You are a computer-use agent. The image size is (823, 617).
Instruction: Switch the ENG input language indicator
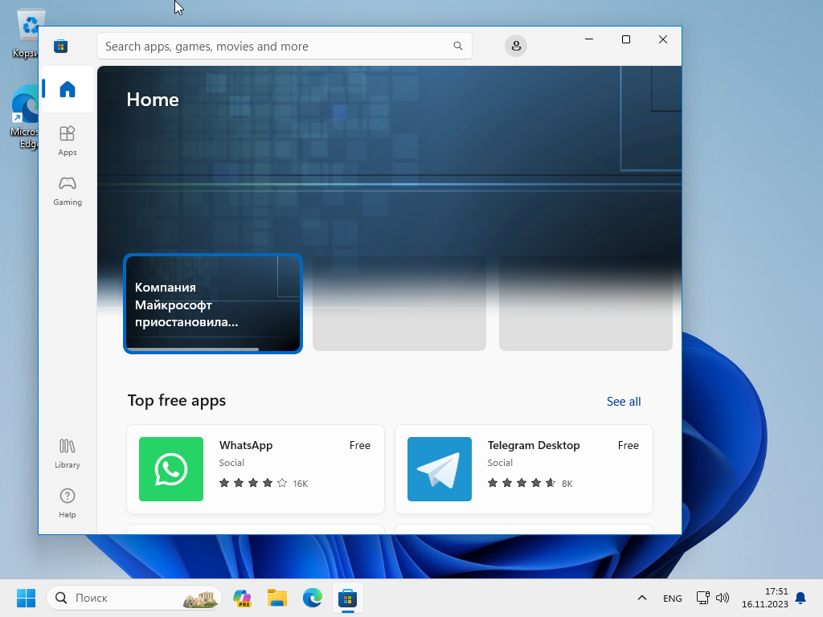(673, 599)
